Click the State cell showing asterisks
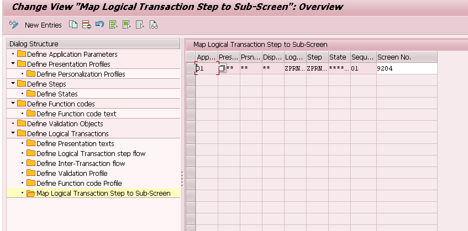The height and width of the screenshot is (231, 468). [x=339, y=68]
